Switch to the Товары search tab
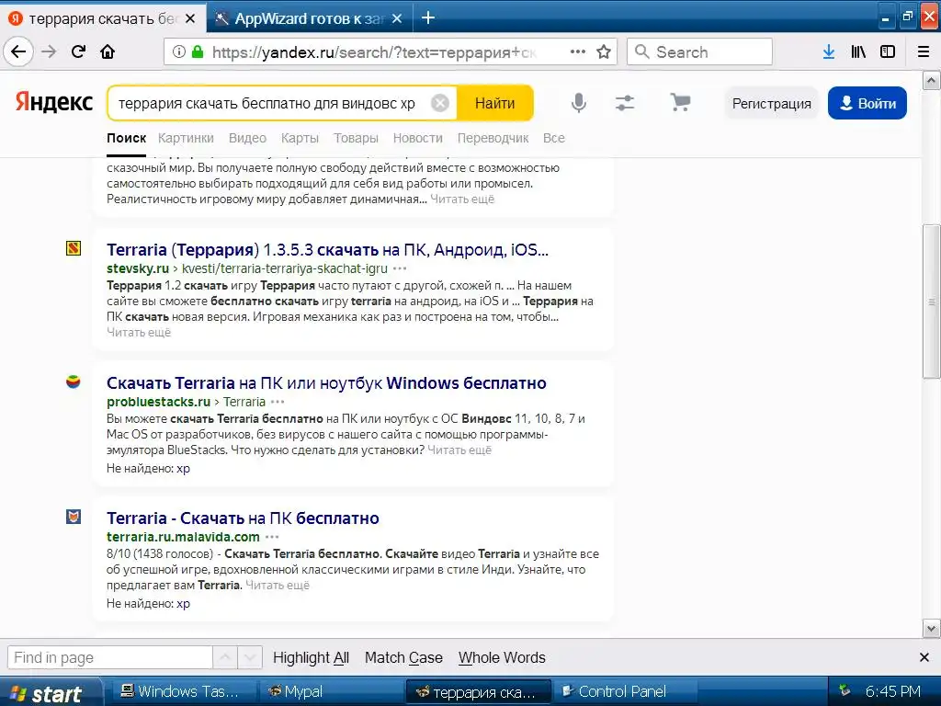 [356, 138]
